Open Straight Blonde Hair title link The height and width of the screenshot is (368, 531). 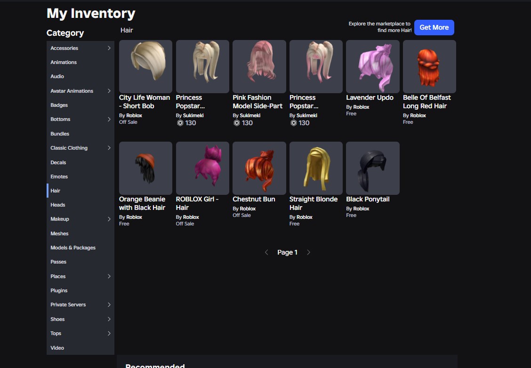click(314, 203)
